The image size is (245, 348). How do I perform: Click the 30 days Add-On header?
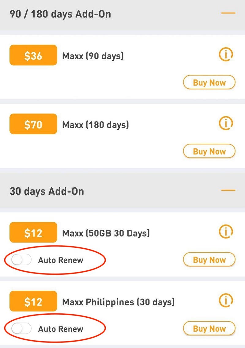47,191
